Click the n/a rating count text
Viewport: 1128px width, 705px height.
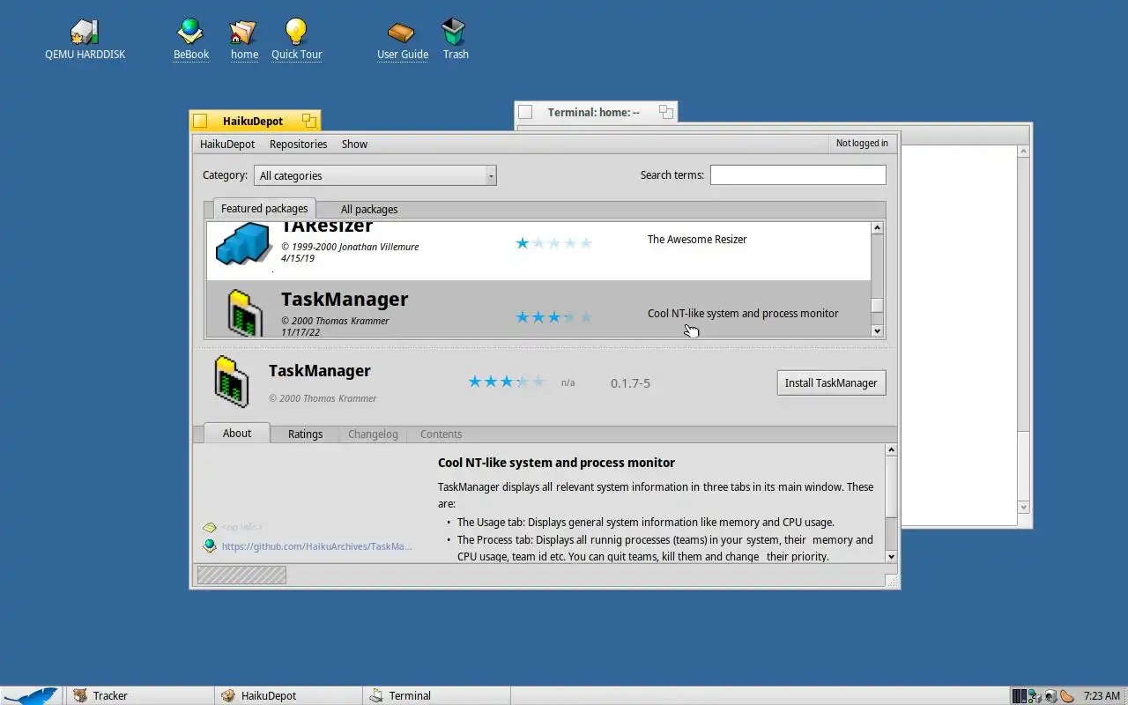pos(568,382)
